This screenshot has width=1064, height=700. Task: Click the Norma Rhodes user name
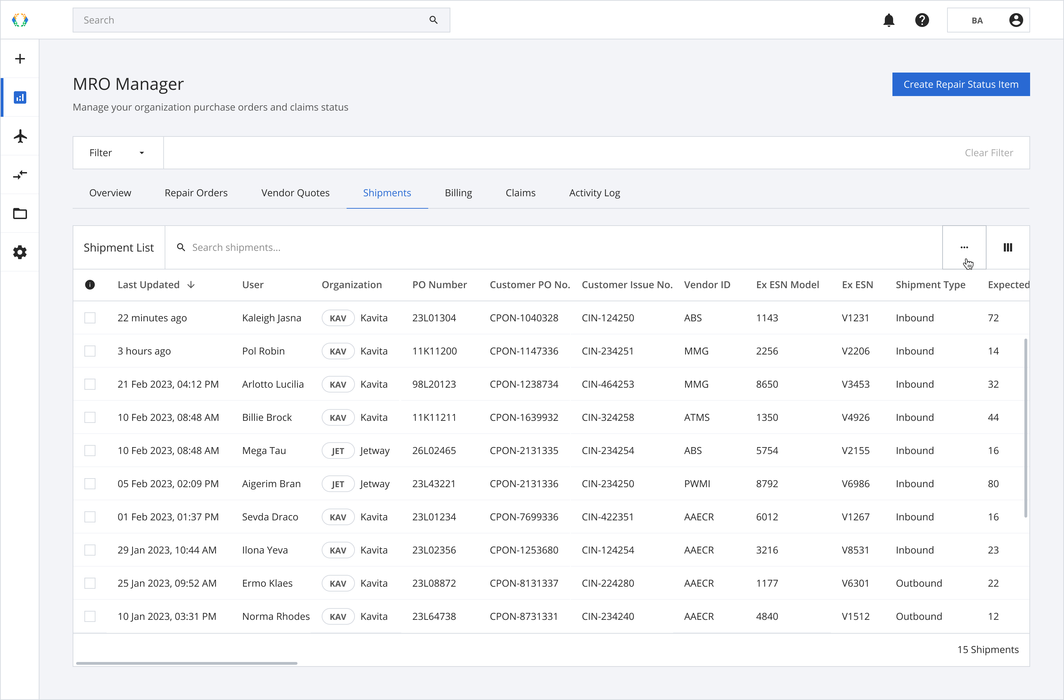point(276,616)
